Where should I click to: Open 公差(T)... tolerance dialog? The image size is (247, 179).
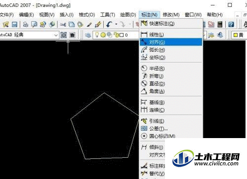pos(171,129)
